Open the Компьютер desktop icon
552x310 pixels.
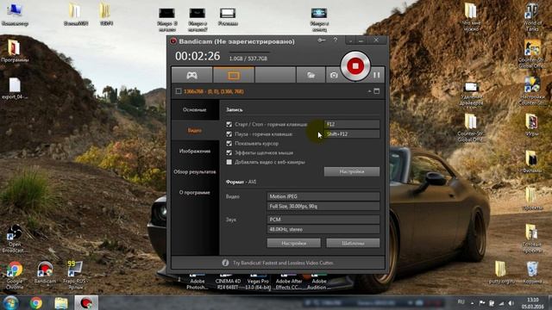tap(15, 15)
